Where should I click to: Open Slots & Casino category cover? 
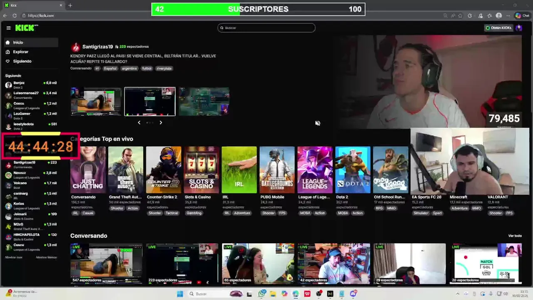pyautogui.click(x=202, y=170)
